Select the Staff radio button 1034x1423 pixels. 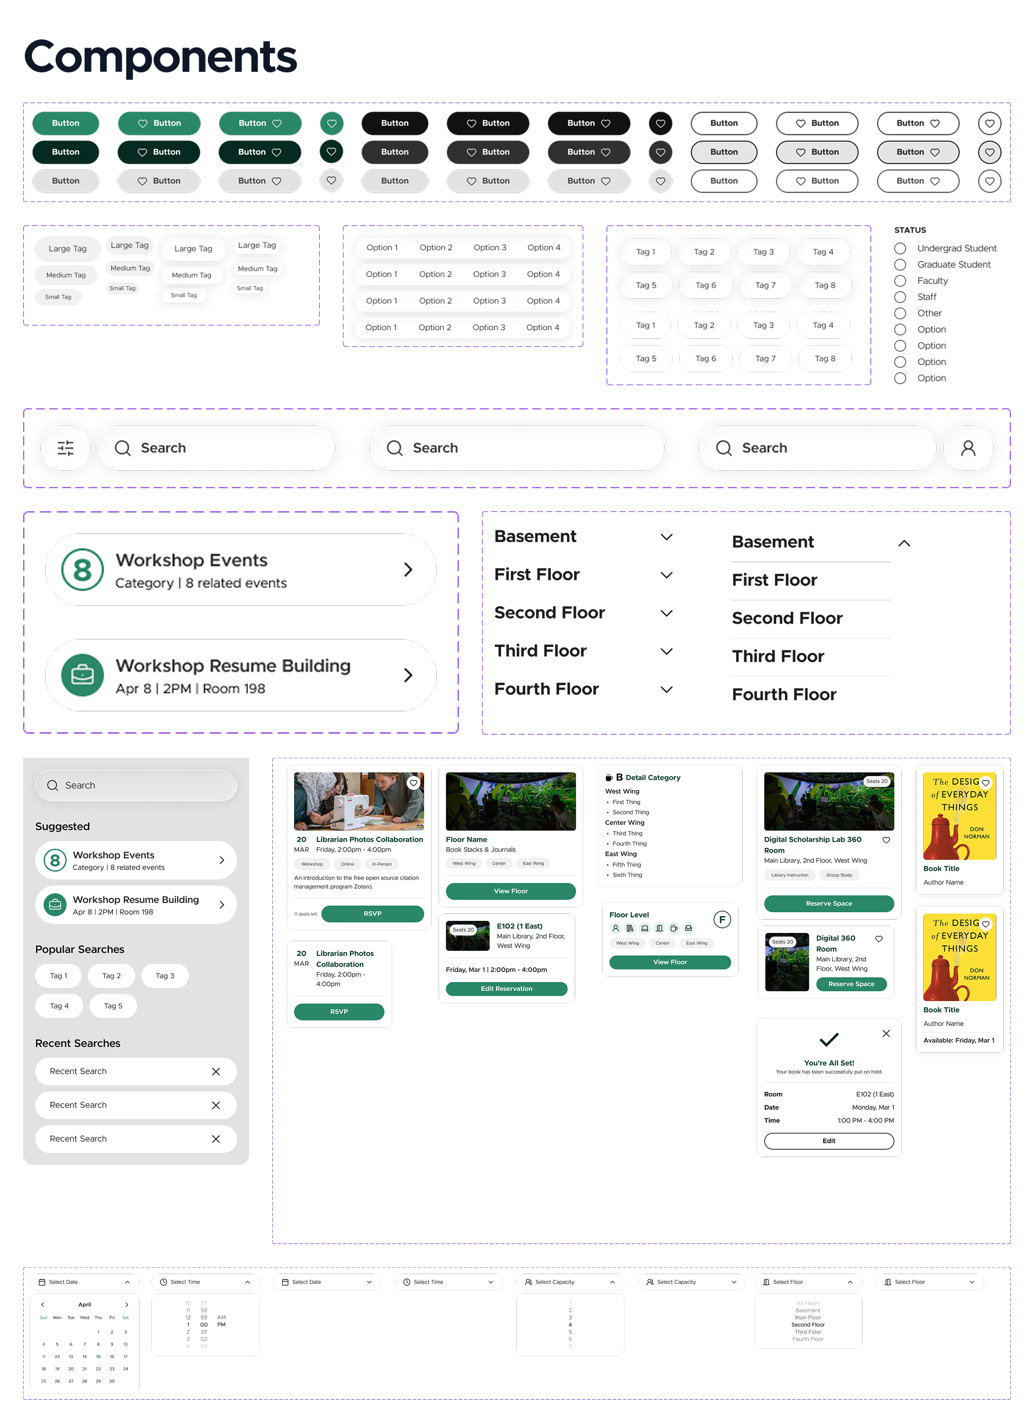coord(900,297)
